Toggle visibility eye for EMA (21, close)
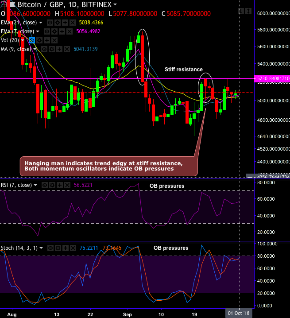This screenshot has height=318, width=290. [50, 23]
